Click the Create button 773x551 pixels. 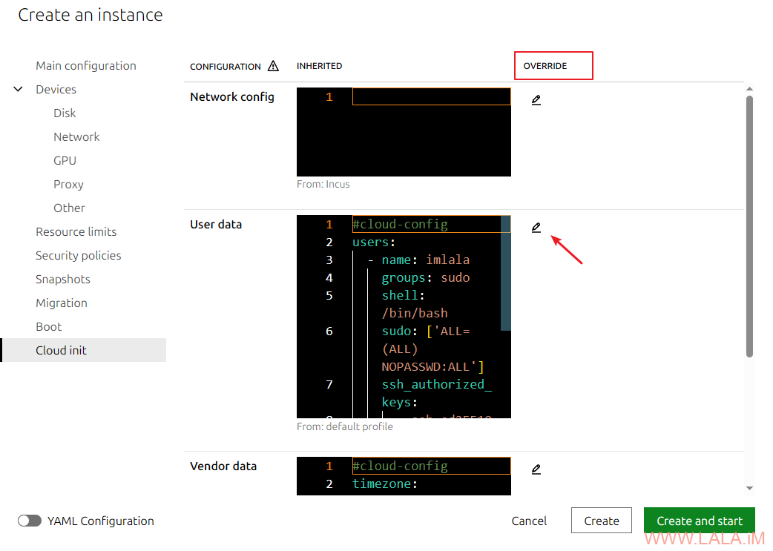tap(601, 521)
